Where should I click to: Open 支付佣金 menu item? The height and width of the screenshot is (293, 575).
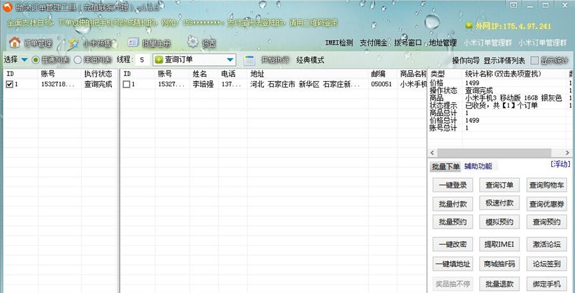[x=373, y=43]
